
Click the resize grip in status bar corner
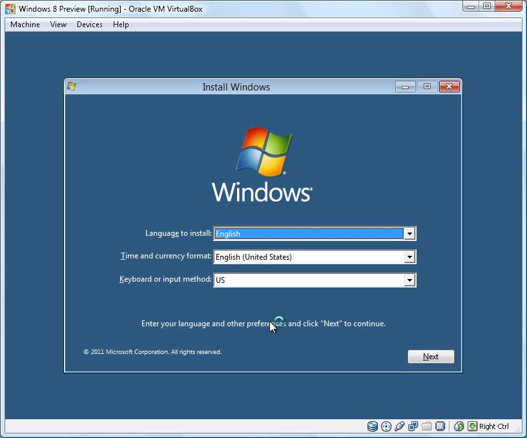click(518, 431)
